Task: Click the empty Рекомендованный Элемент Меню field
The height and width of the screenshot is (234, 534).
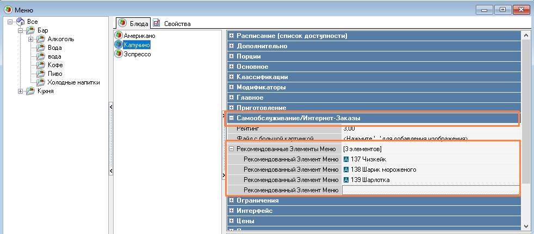Action: coord(430,190)
